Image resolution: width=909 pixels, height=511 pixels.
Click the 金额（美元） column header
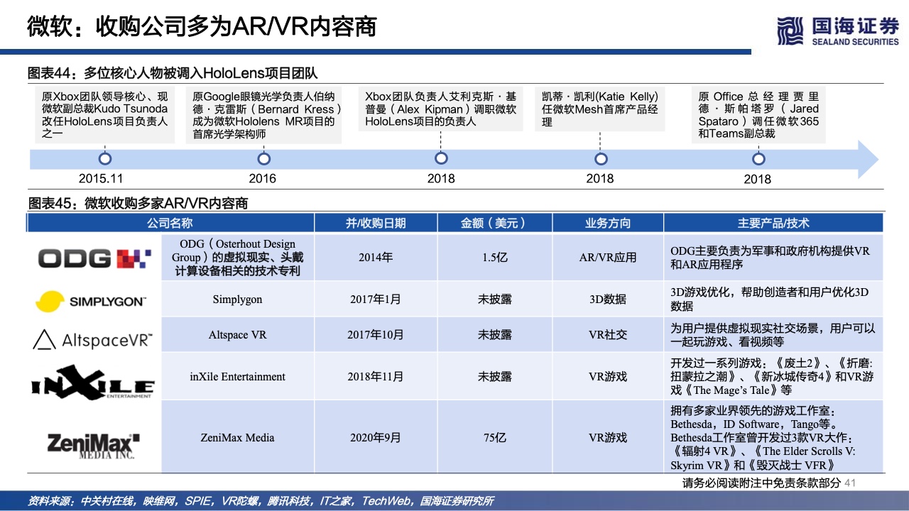494,223
